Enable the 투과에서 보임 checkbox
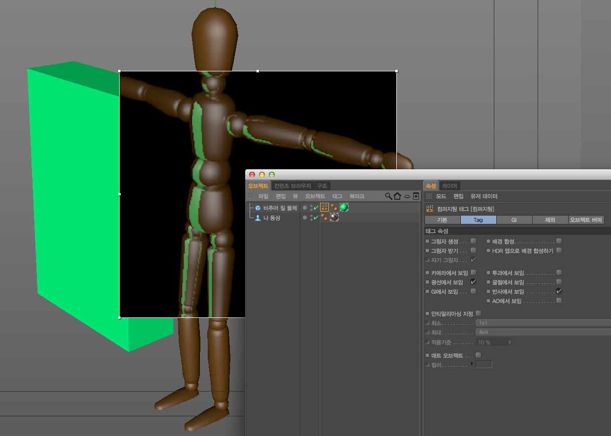 (x=559, y=272)
